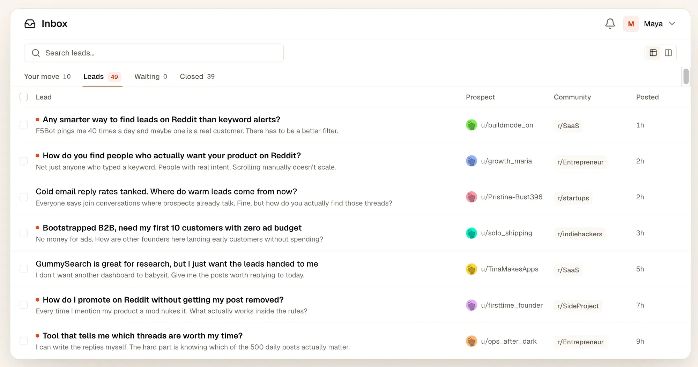Open 'How do you find people' lead
Screen dimensions: 698x367
(x=172, y=155)
